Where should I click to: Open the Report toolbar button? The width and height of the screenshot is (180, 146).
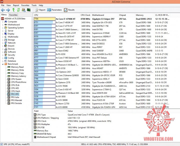point(40,10)
